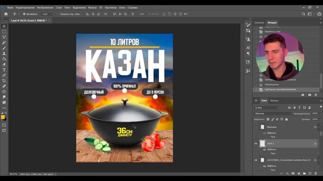The image size is (323, 181).
Task: Open the Справка menu
Action: pos(132,8)
